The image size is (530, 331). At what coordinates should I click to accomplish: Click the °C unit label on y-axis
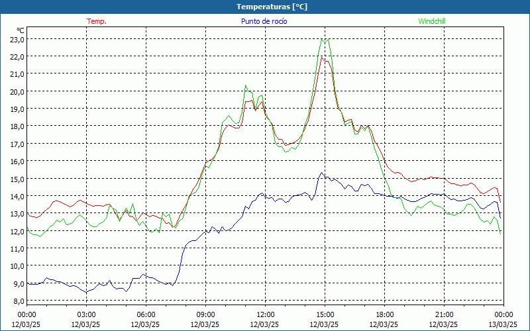pos(21,30)
